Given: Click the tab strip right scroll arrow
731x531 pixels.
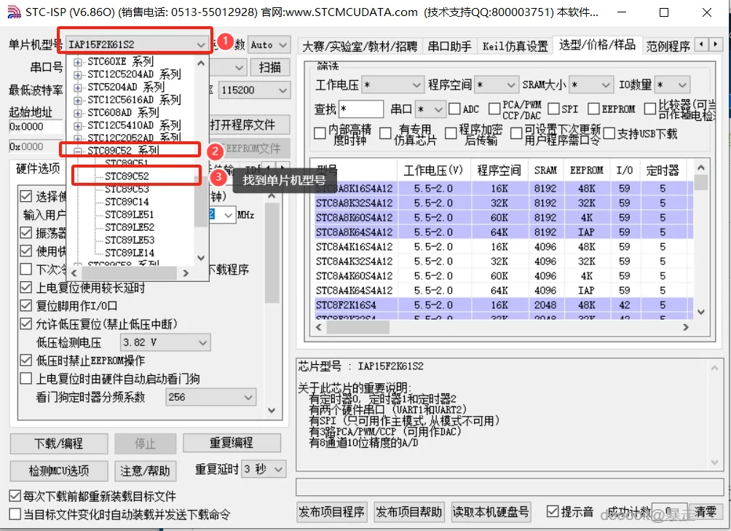Looking at the screenshot, I should pos(715,44).
